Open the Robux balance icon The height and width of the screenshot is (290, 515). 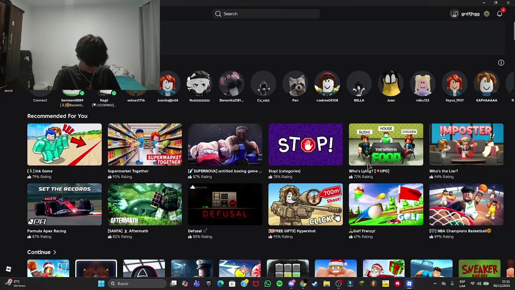click(486, 14)
